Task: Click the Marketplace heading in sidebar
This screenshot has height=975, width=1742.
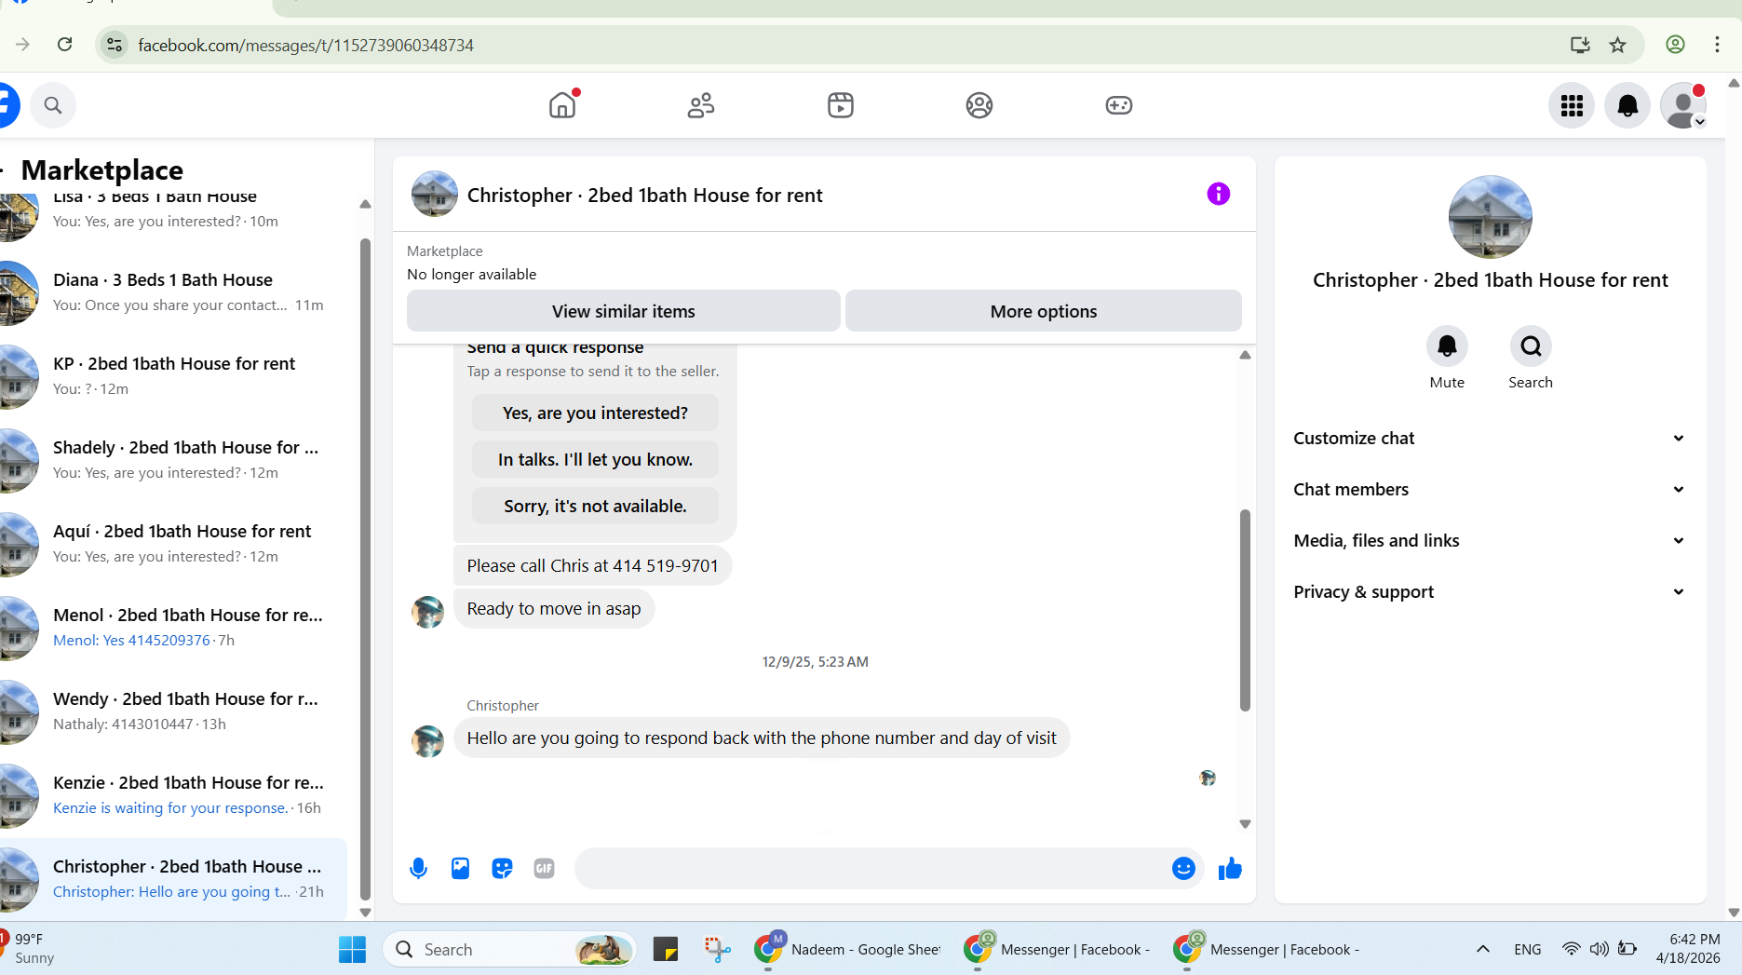Action: [102, 169]
